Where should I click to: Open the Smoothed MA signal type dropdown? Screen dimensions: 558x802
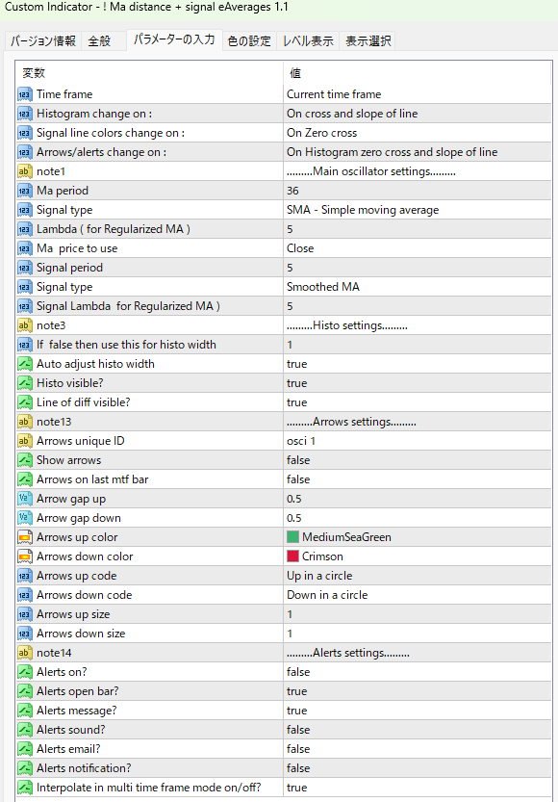[418, 287]
